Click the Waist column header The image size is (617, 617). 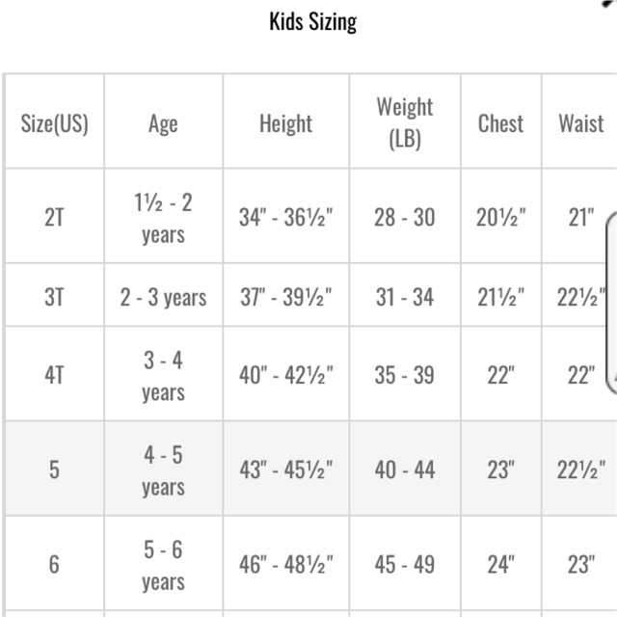pos(580,123)
